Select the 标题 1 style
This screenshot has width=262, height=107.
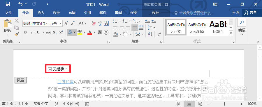coord(218,27)
